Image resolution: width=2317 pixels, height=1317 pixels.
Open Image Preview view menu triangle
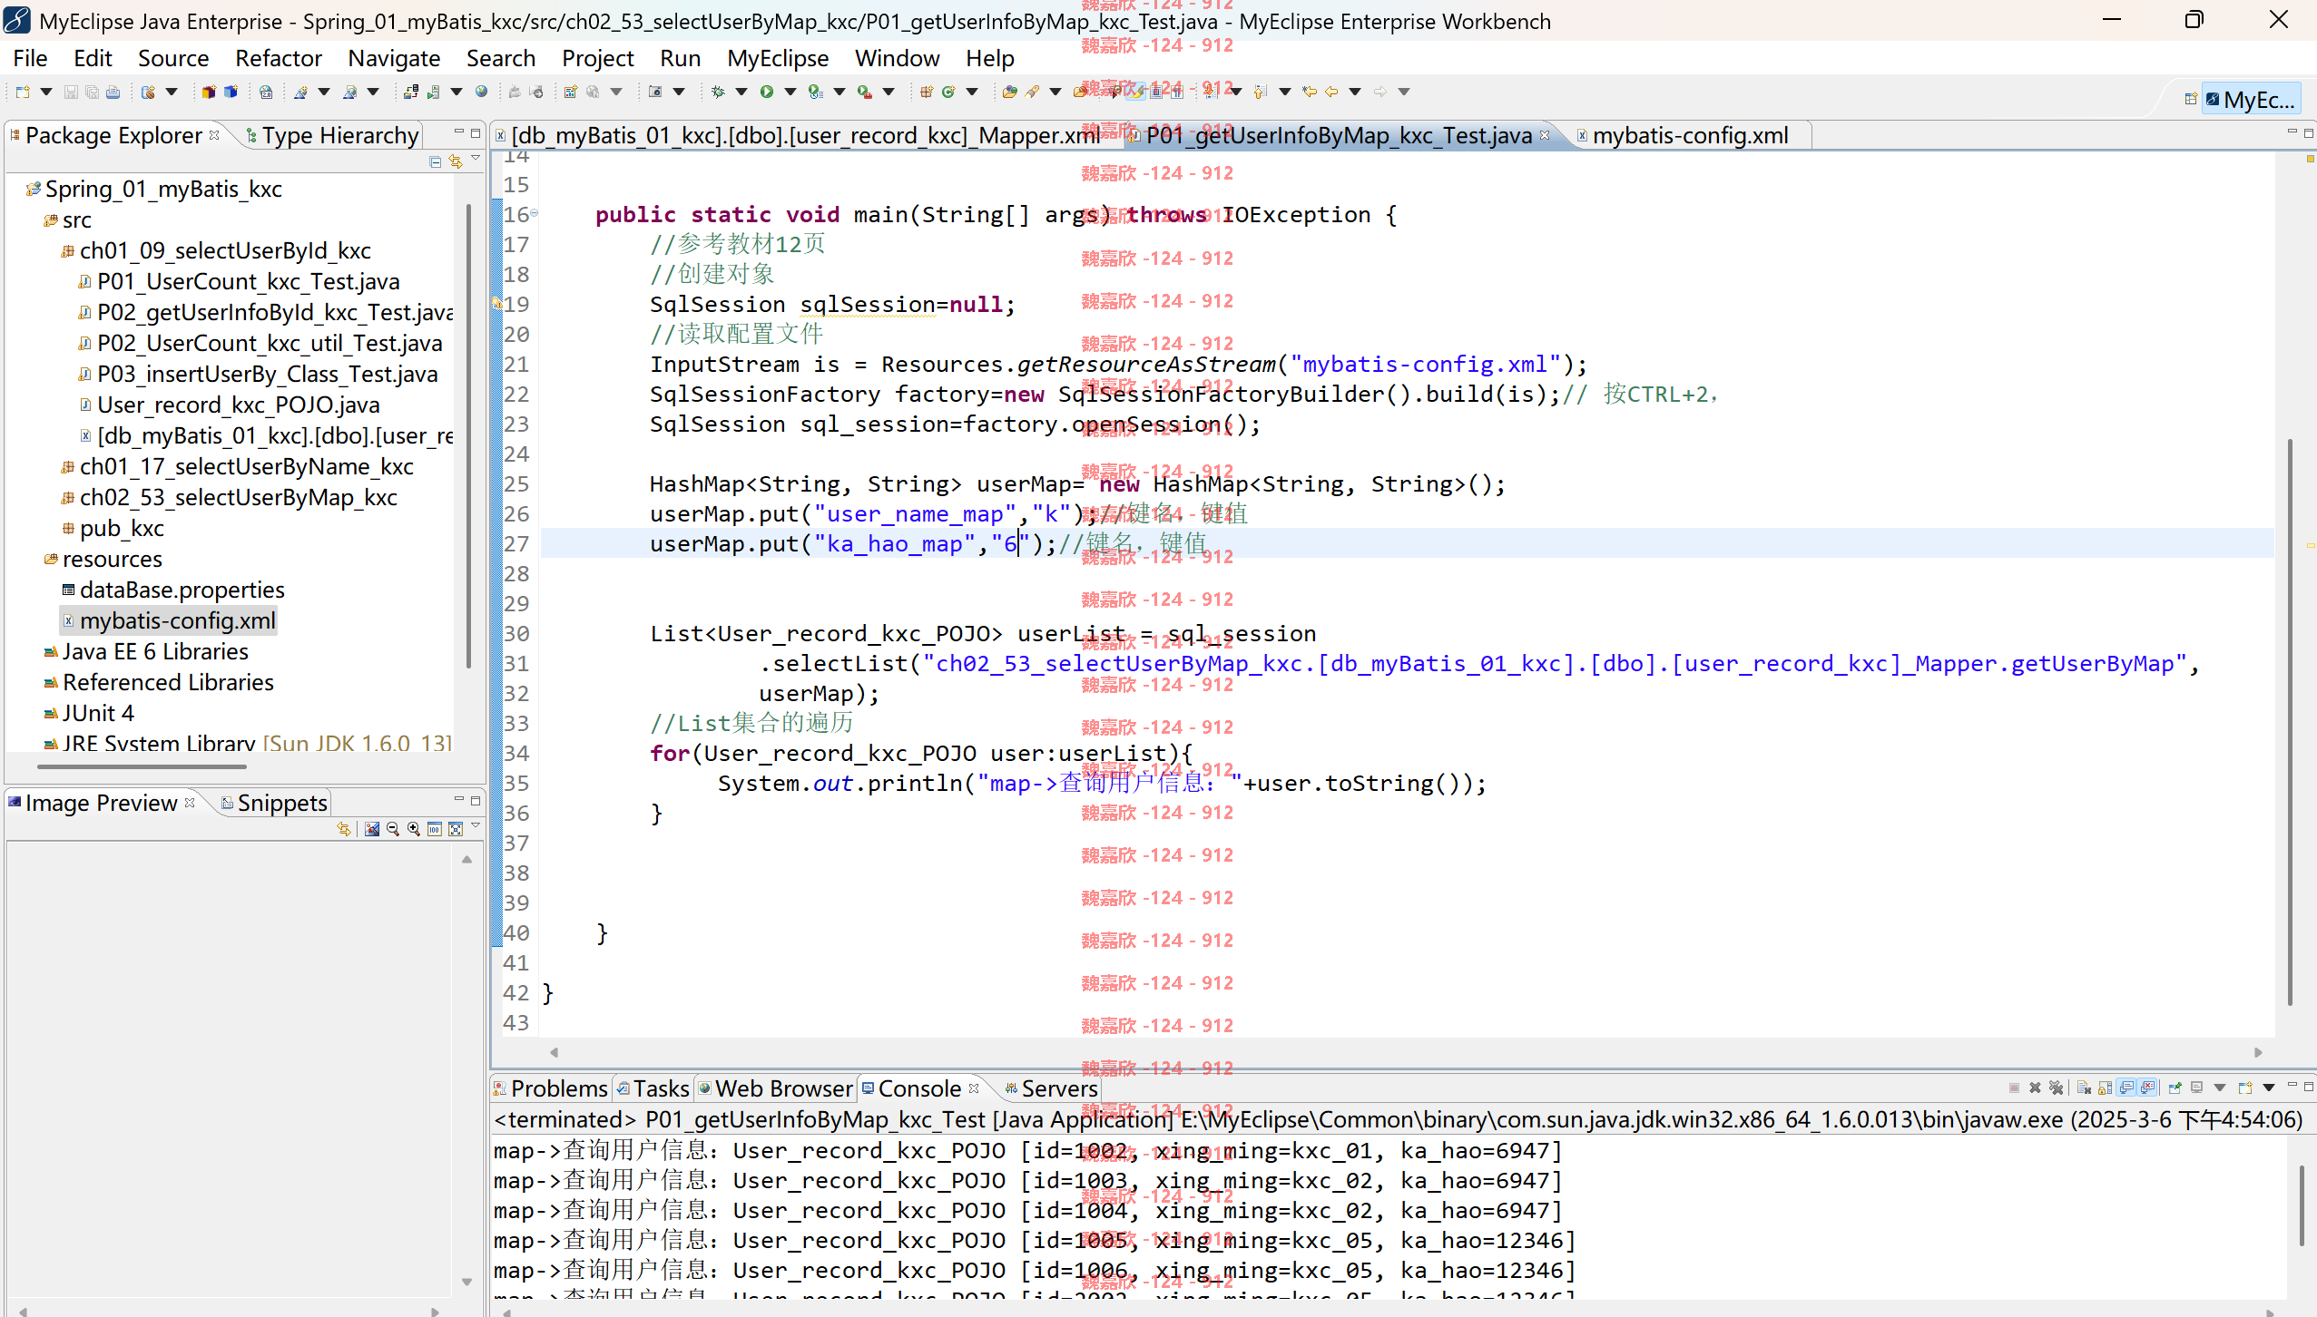point(476,827)
